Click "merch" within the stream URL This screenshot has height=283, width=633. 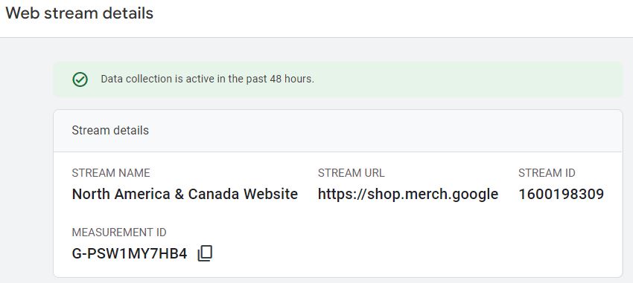tap(422, 195)
